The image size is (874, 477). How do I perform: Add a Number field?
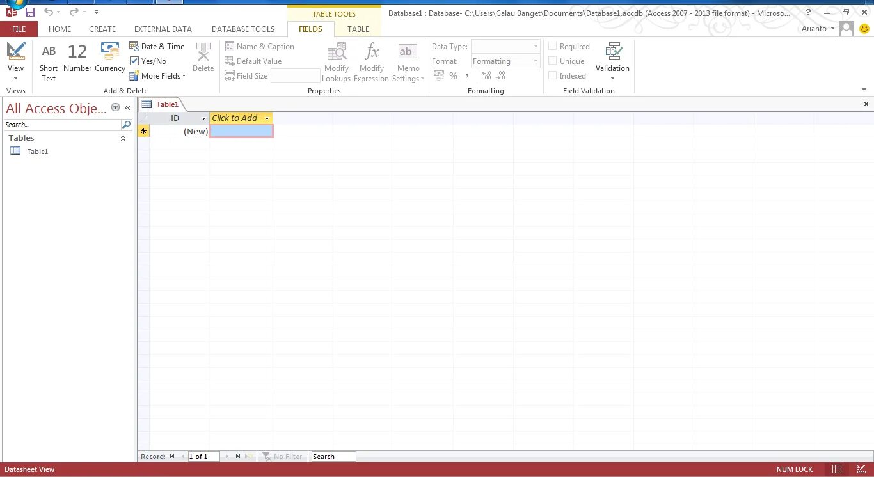pos(77,61)
